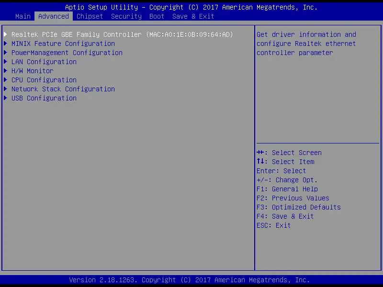The width and height of the screenshot is (383, 287).
Task: Click the up-down arrows icon in help
Action: pyautogui.click(x=260, y=161)
